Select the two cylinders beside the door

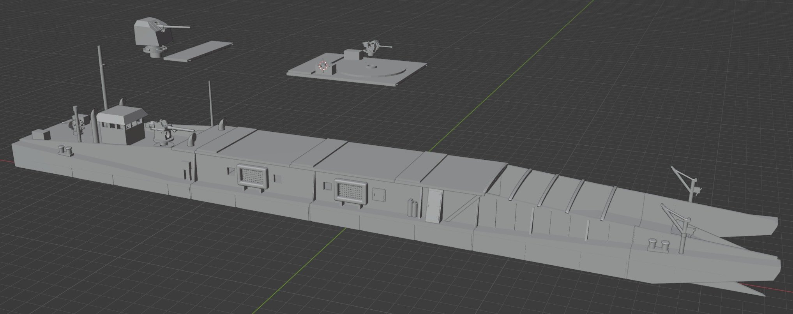413,208
